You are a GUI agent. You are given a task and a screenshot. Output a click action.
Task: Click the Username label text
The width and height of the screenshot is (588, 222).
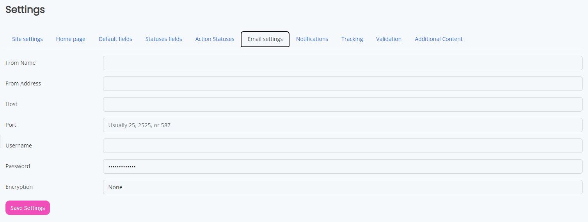click(x=19, y=146)
